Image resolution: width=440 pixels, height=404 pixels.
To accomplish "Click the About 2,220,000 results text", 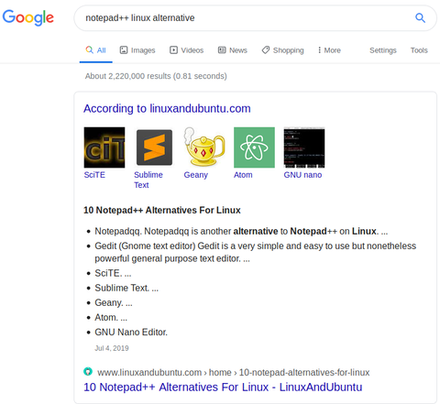I will 156,76.
